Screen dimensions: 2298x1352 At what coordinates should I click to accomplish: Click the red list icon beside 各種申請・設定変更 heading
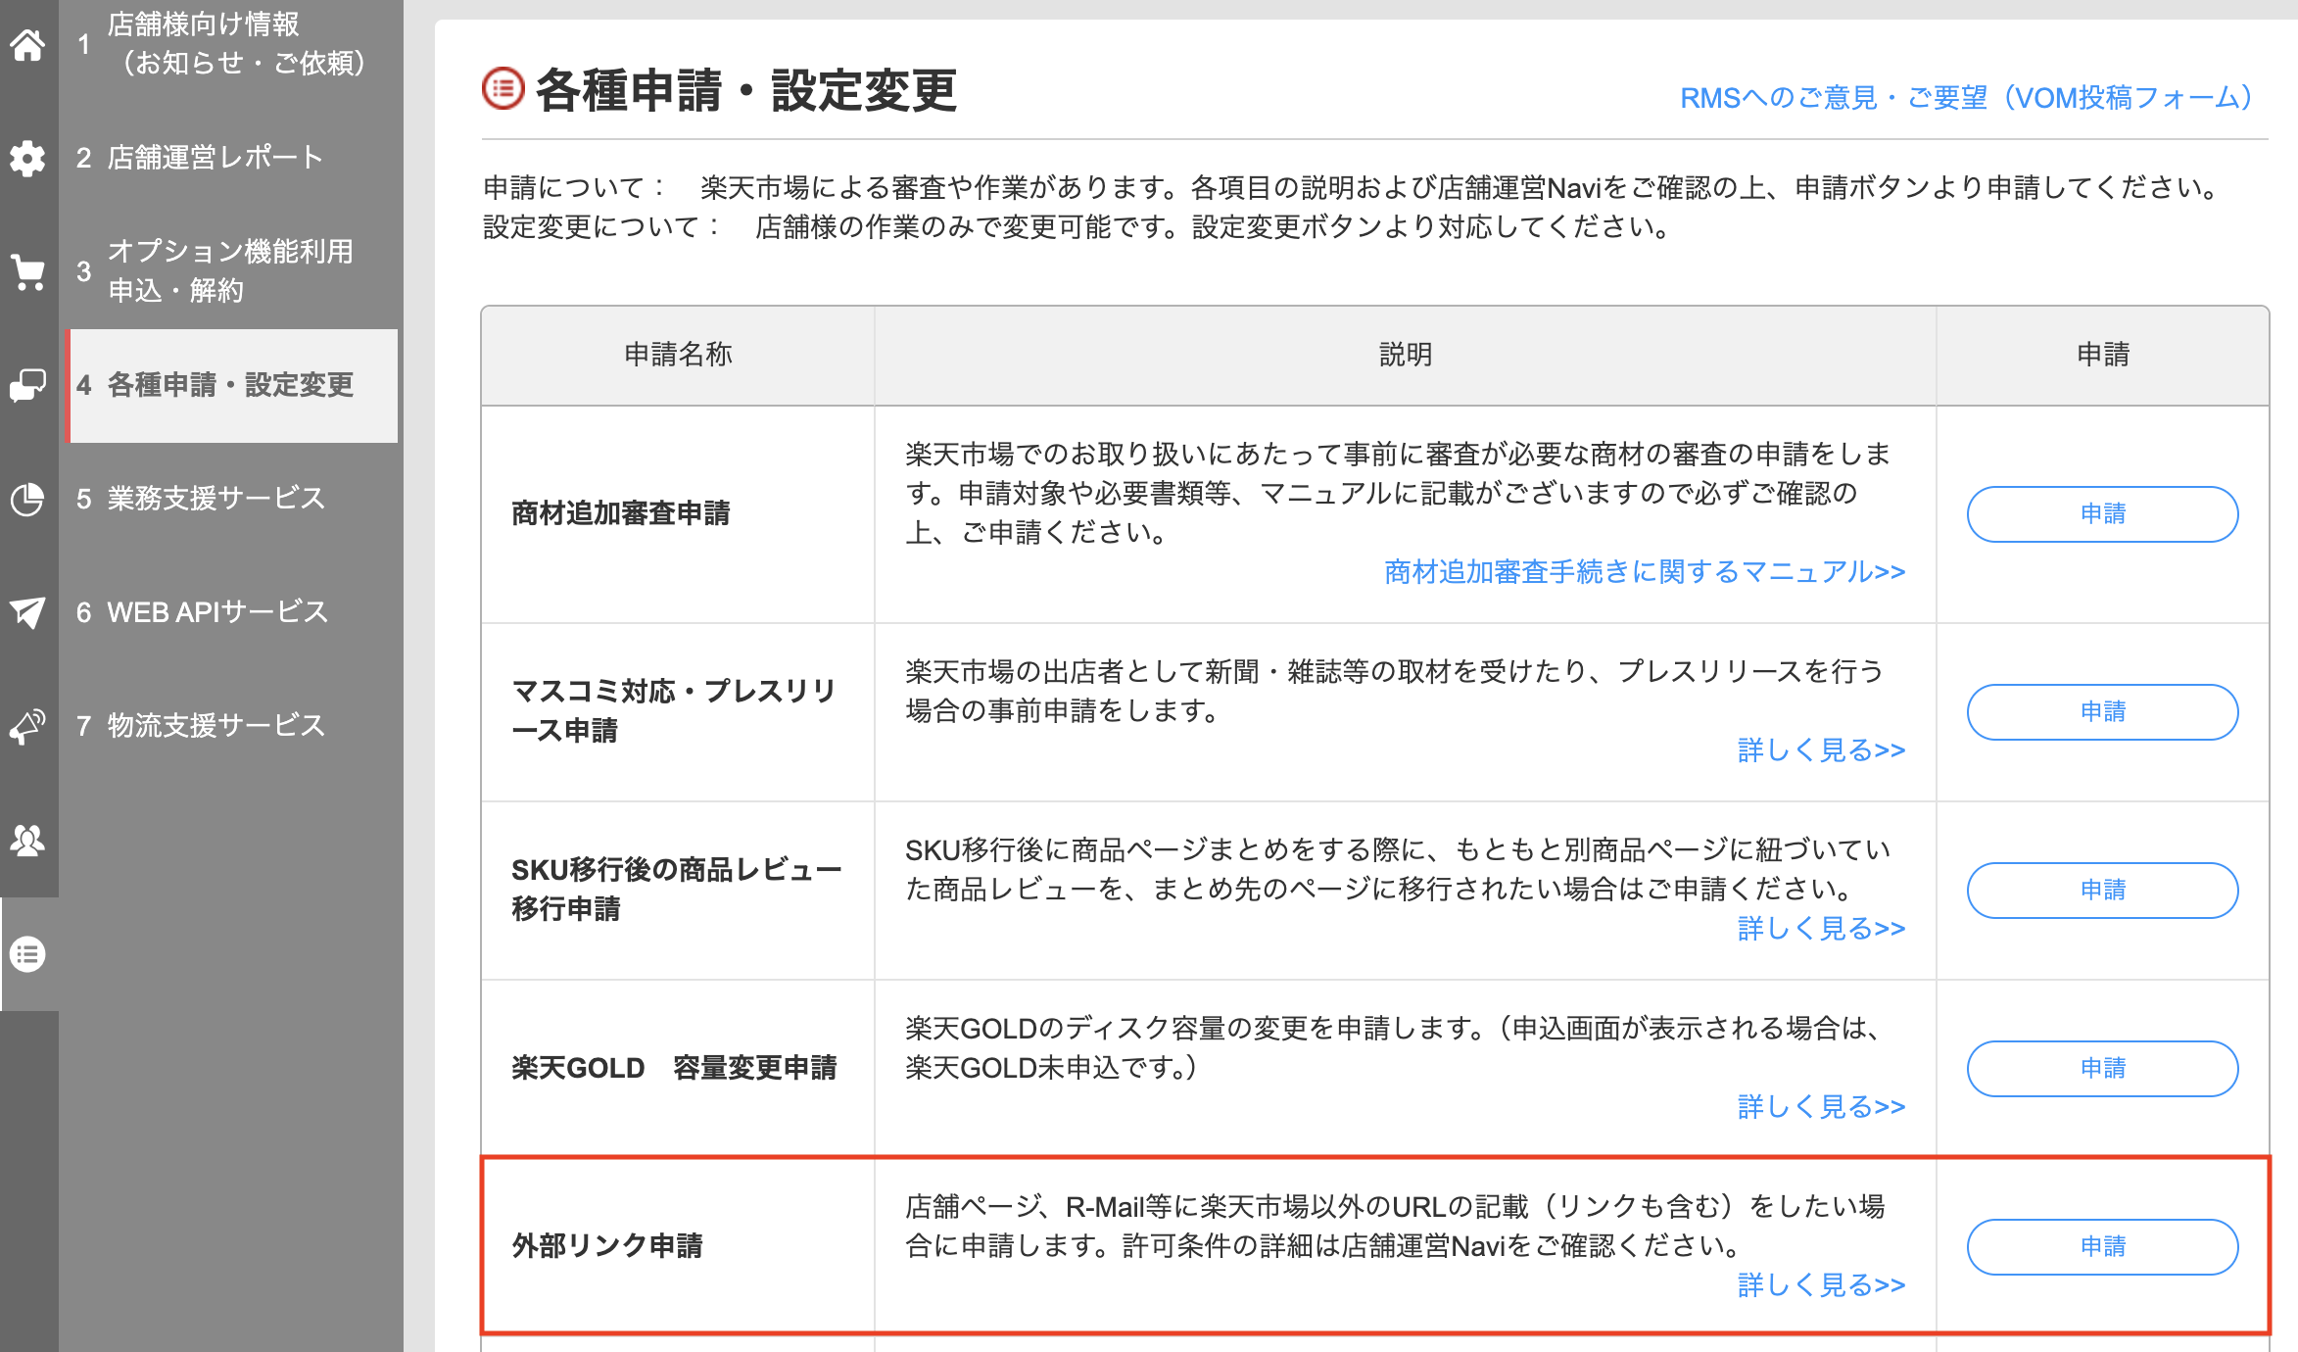coord(503,88)
